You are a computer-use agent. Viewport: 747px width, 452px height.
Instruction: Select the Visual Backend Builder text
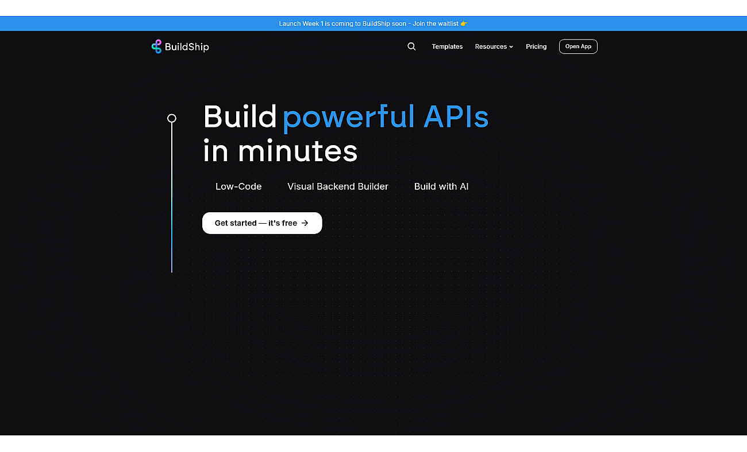coord(338,186)
